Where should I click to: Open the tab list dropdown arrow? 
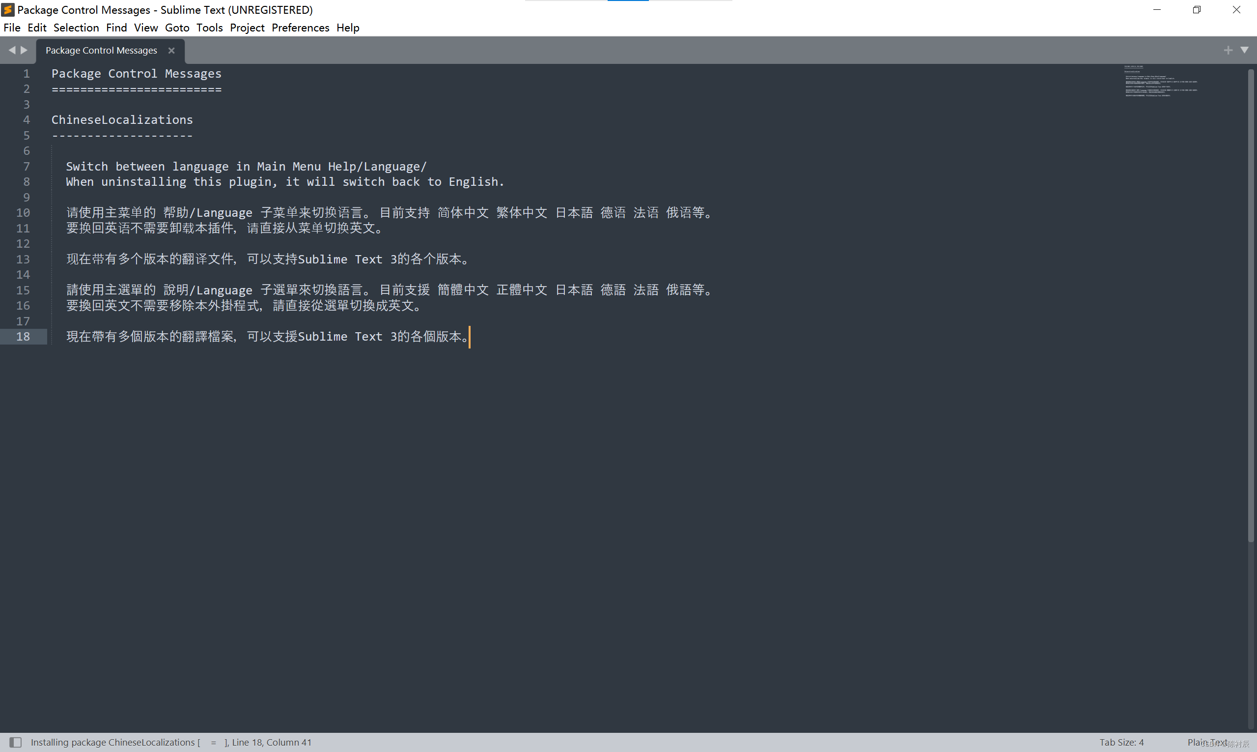[1244, 50]
